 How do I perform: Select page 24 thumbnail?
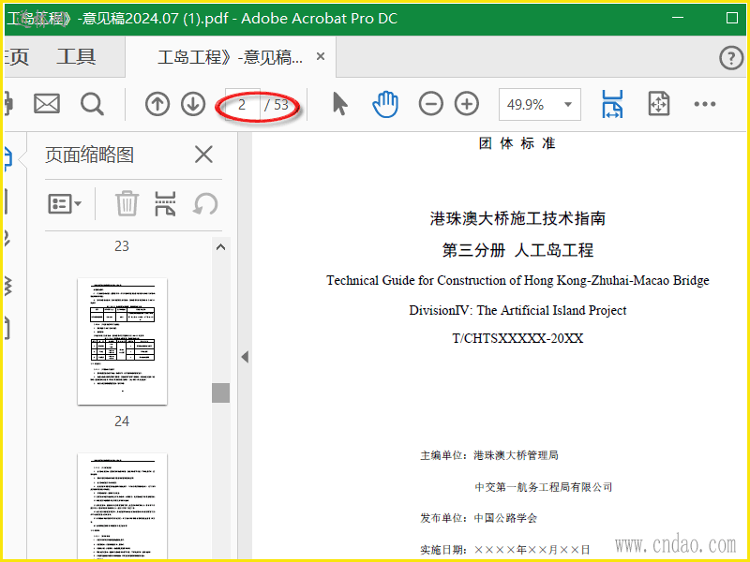[123, 341]
